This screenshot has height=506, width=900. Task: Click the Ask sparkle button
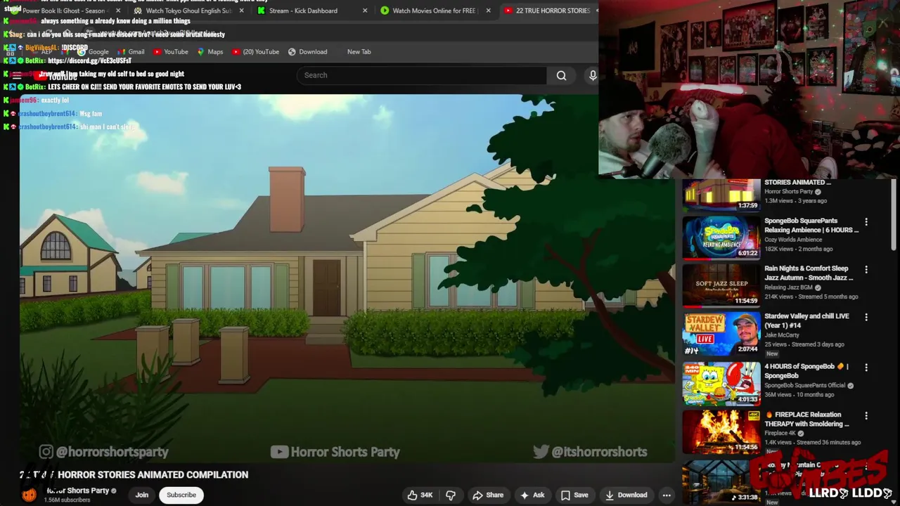click(532, 495)
